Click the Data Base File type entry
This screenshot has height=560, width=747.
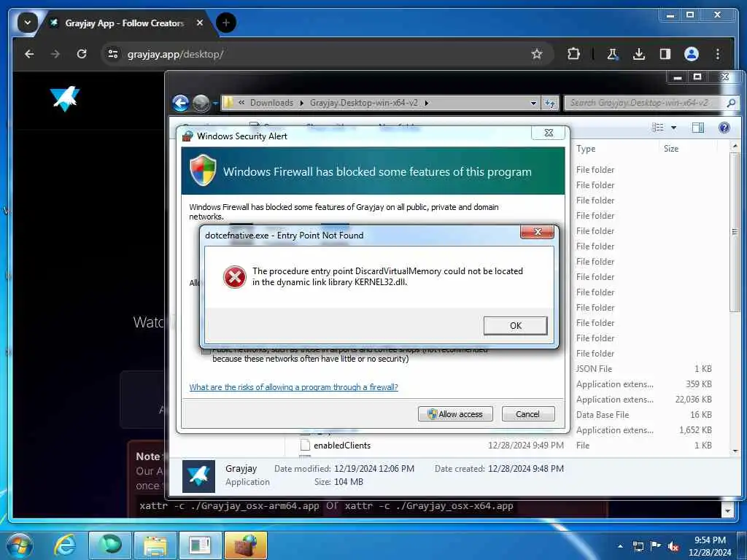[602, 415]
